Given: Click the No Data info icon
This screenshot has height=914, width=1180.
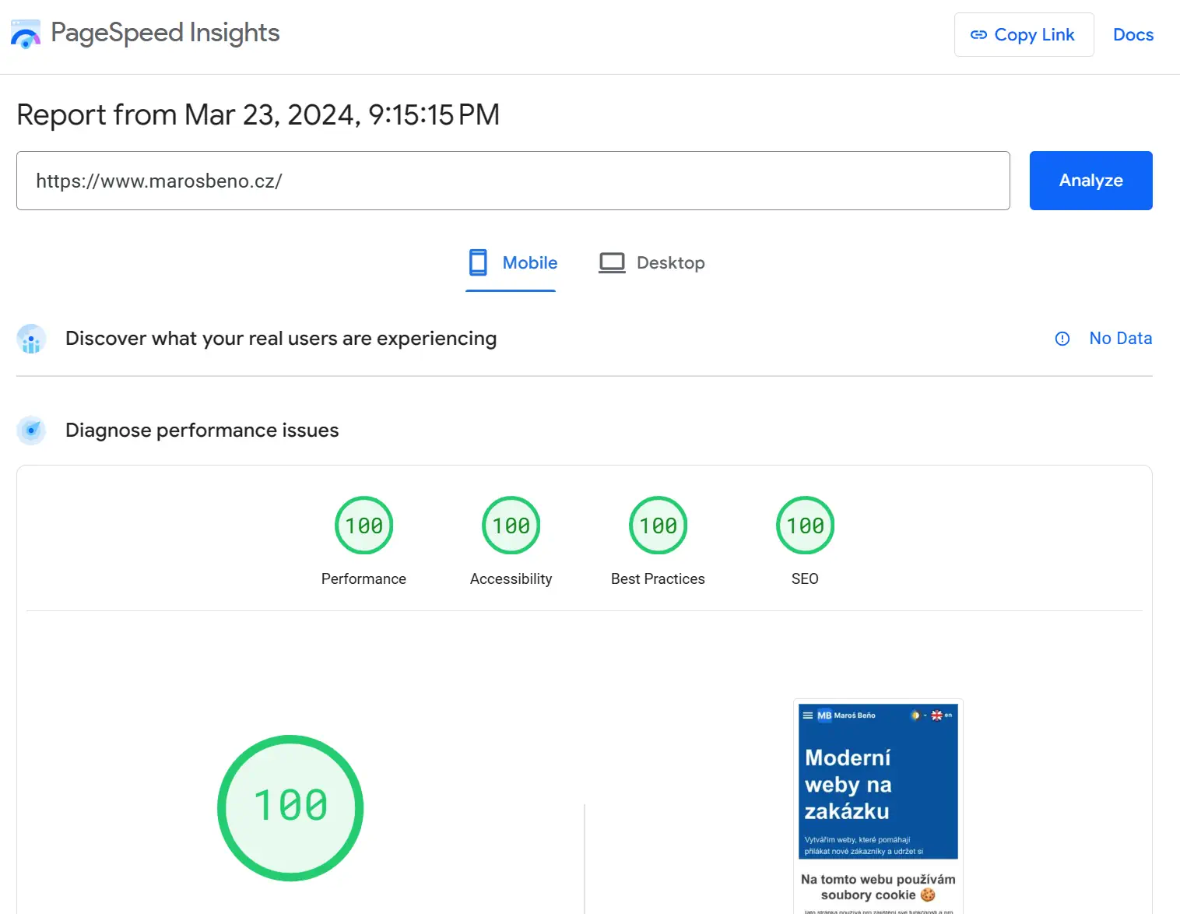Looking at the screenshot, I should coord(1062,339).
